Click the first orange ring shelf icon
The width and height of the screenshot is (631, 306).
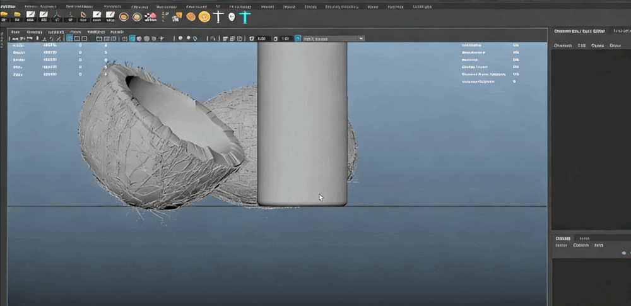coord(124,17)
